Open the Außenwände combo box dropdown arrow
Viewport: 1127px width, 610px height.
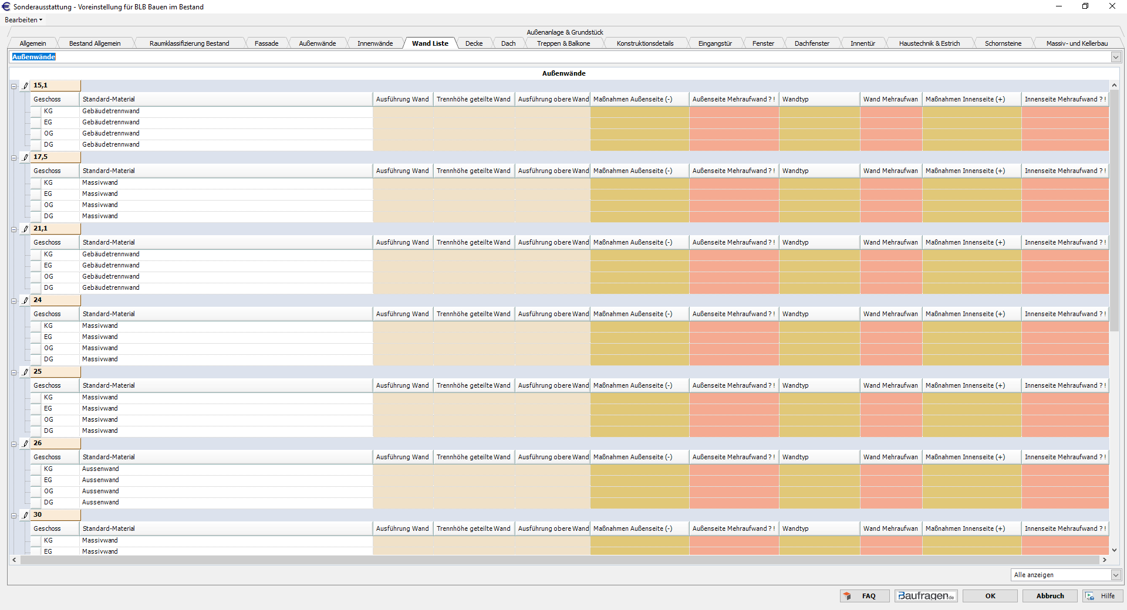[x=1115, y=57]
